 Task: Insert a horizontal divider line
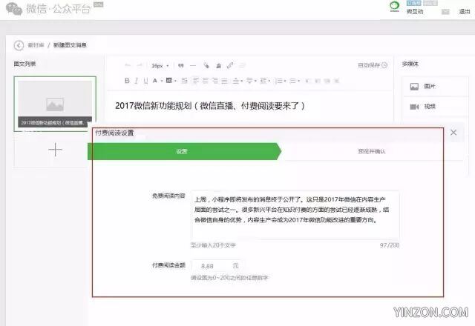pos(193,65)
